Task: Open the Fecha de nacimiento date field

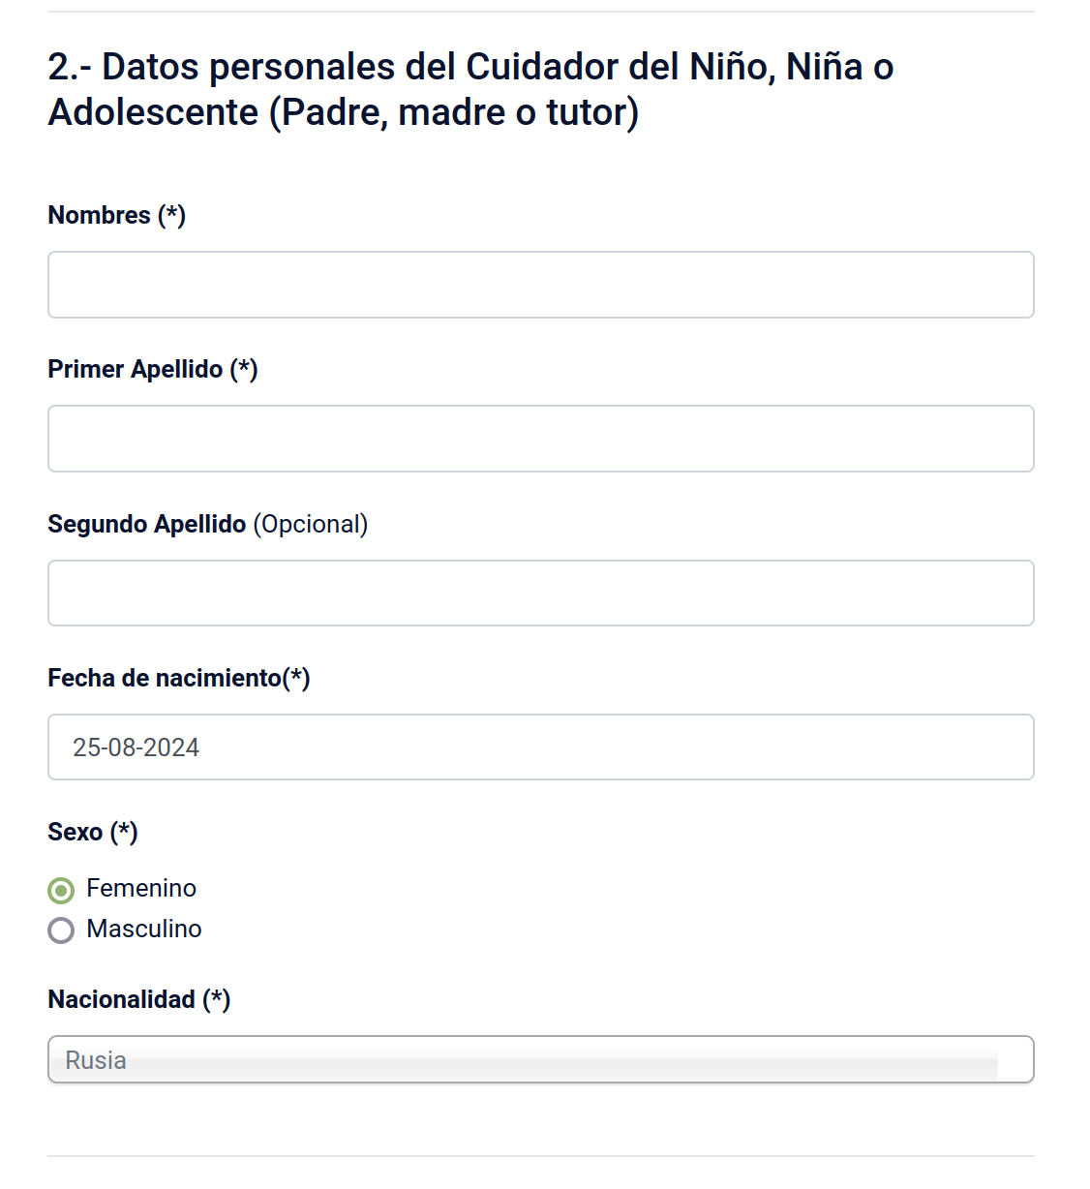Action: coord(540,747)
